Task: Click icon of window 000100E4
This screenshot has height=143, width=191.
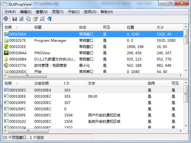Action: click(6, 34)
